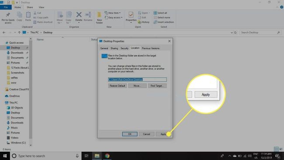The width and height of the screenshot is (284, 160).
Task: Open address bar history dropdown
Action: coord(232,32)
